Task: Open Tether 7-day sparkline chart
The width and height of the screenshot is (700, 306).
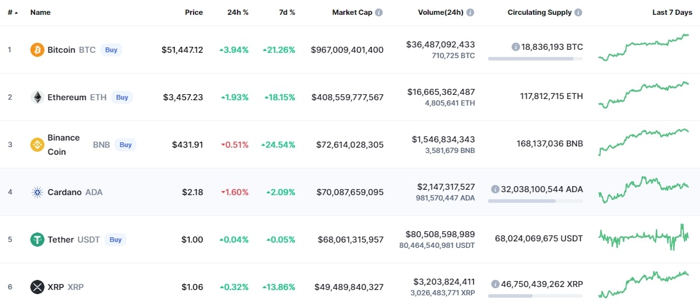Action: [x=644, y=237]
